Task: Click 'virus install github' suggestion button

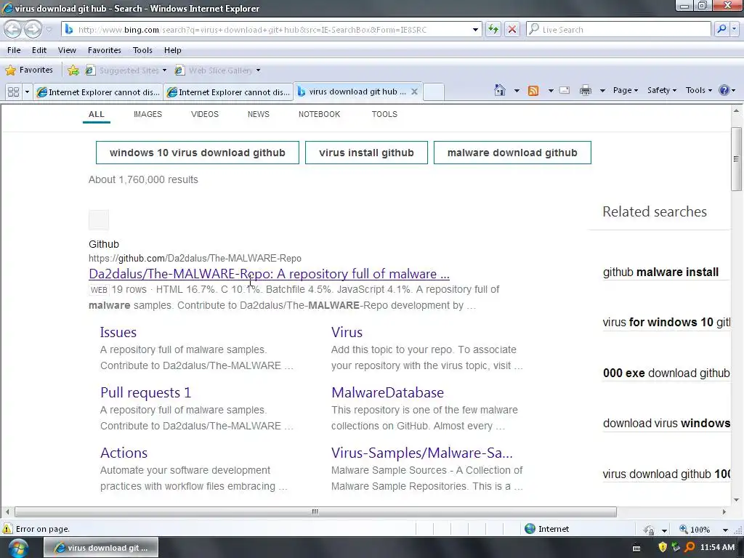Action: (366, 153)
